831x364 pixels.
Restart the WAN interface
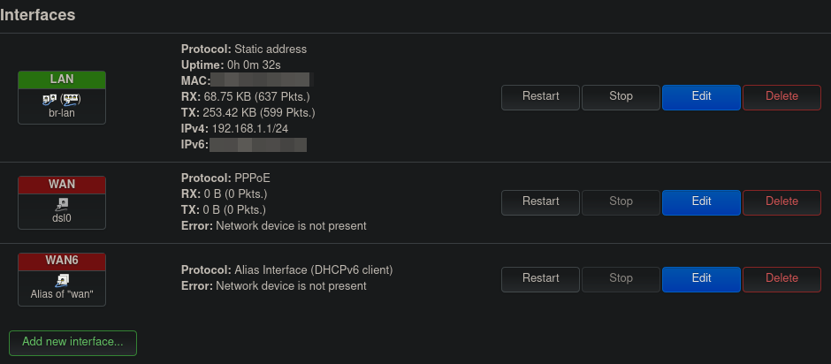540,202
